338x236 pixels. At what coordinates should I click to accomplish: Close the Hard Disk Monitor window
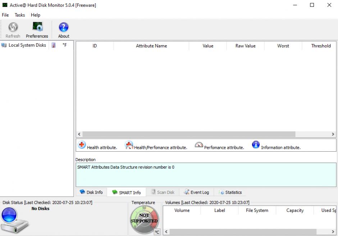pos(329,5)
